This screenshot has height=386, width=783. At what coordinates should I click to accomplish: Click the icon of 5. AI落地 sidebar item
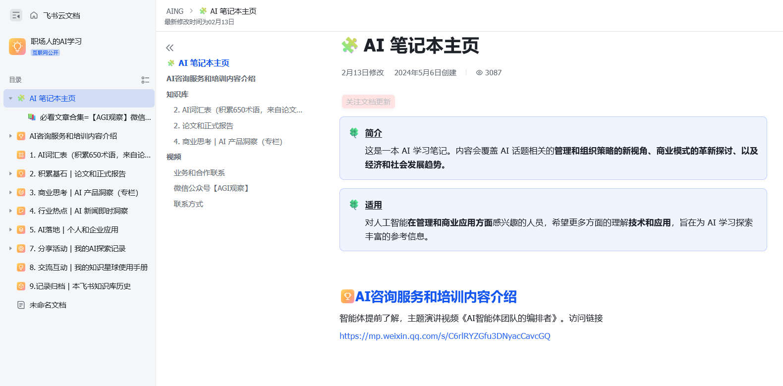point(21,229)
